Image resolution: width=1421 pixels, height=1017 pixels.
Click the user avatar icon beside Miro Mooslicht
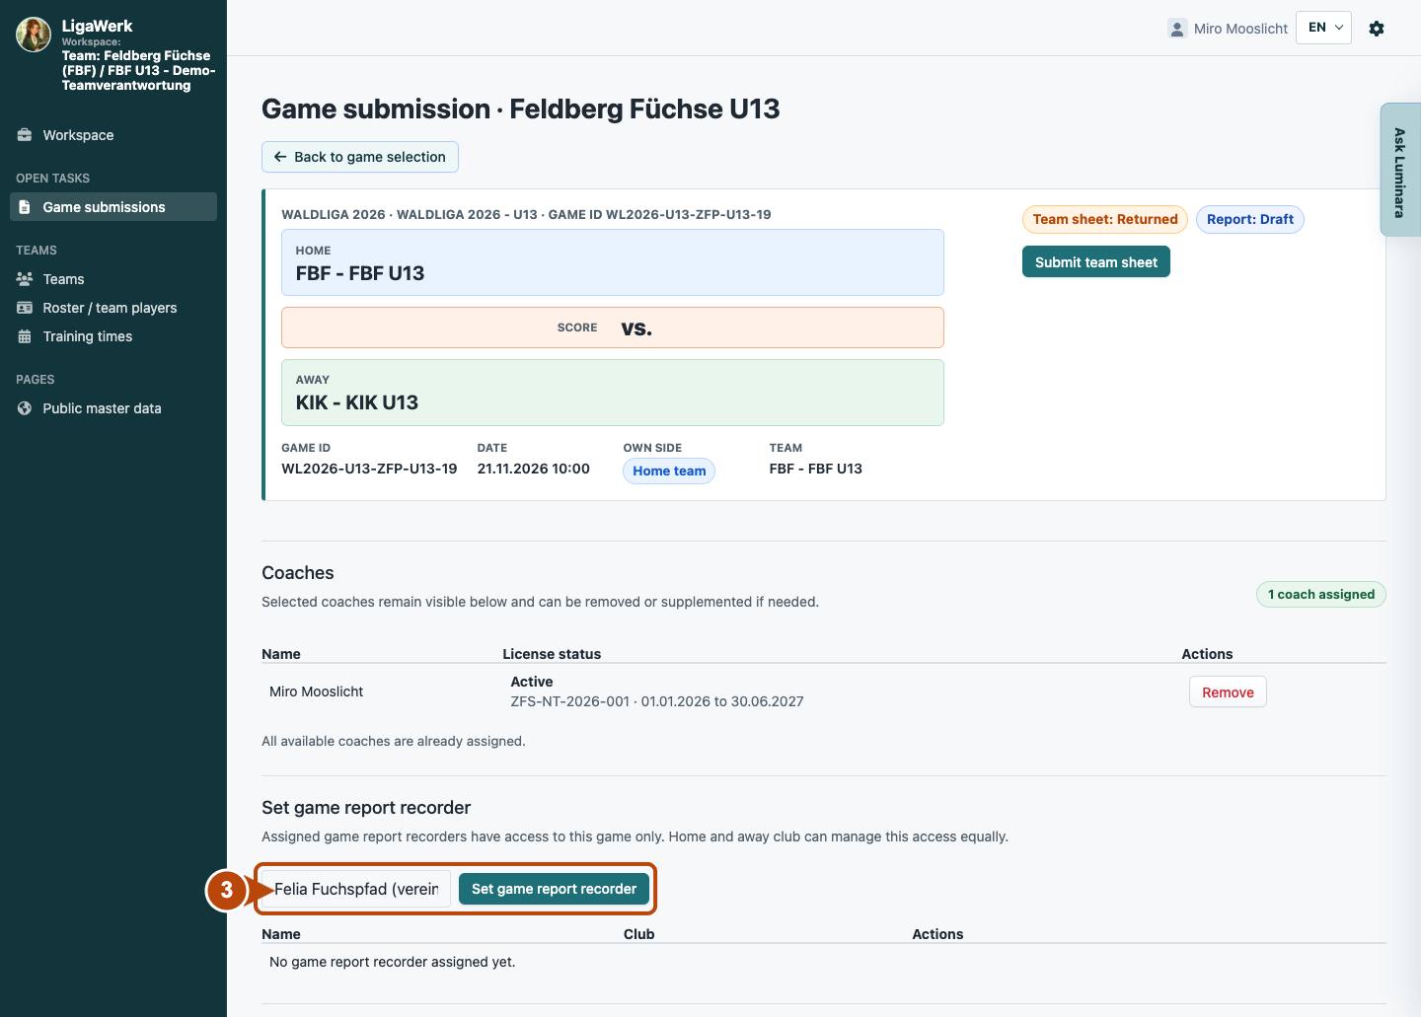point(1176,29)
